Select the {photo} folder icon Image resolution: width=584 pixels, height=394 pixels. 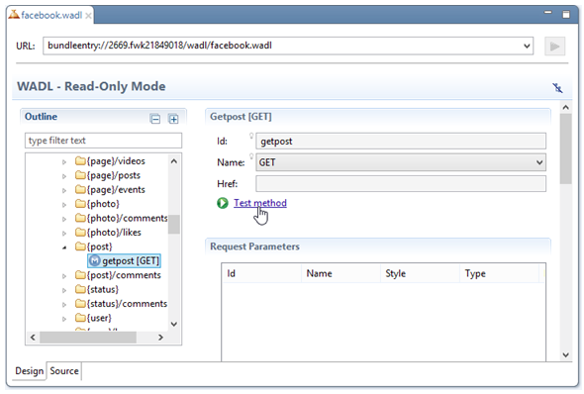coord(80,203)
